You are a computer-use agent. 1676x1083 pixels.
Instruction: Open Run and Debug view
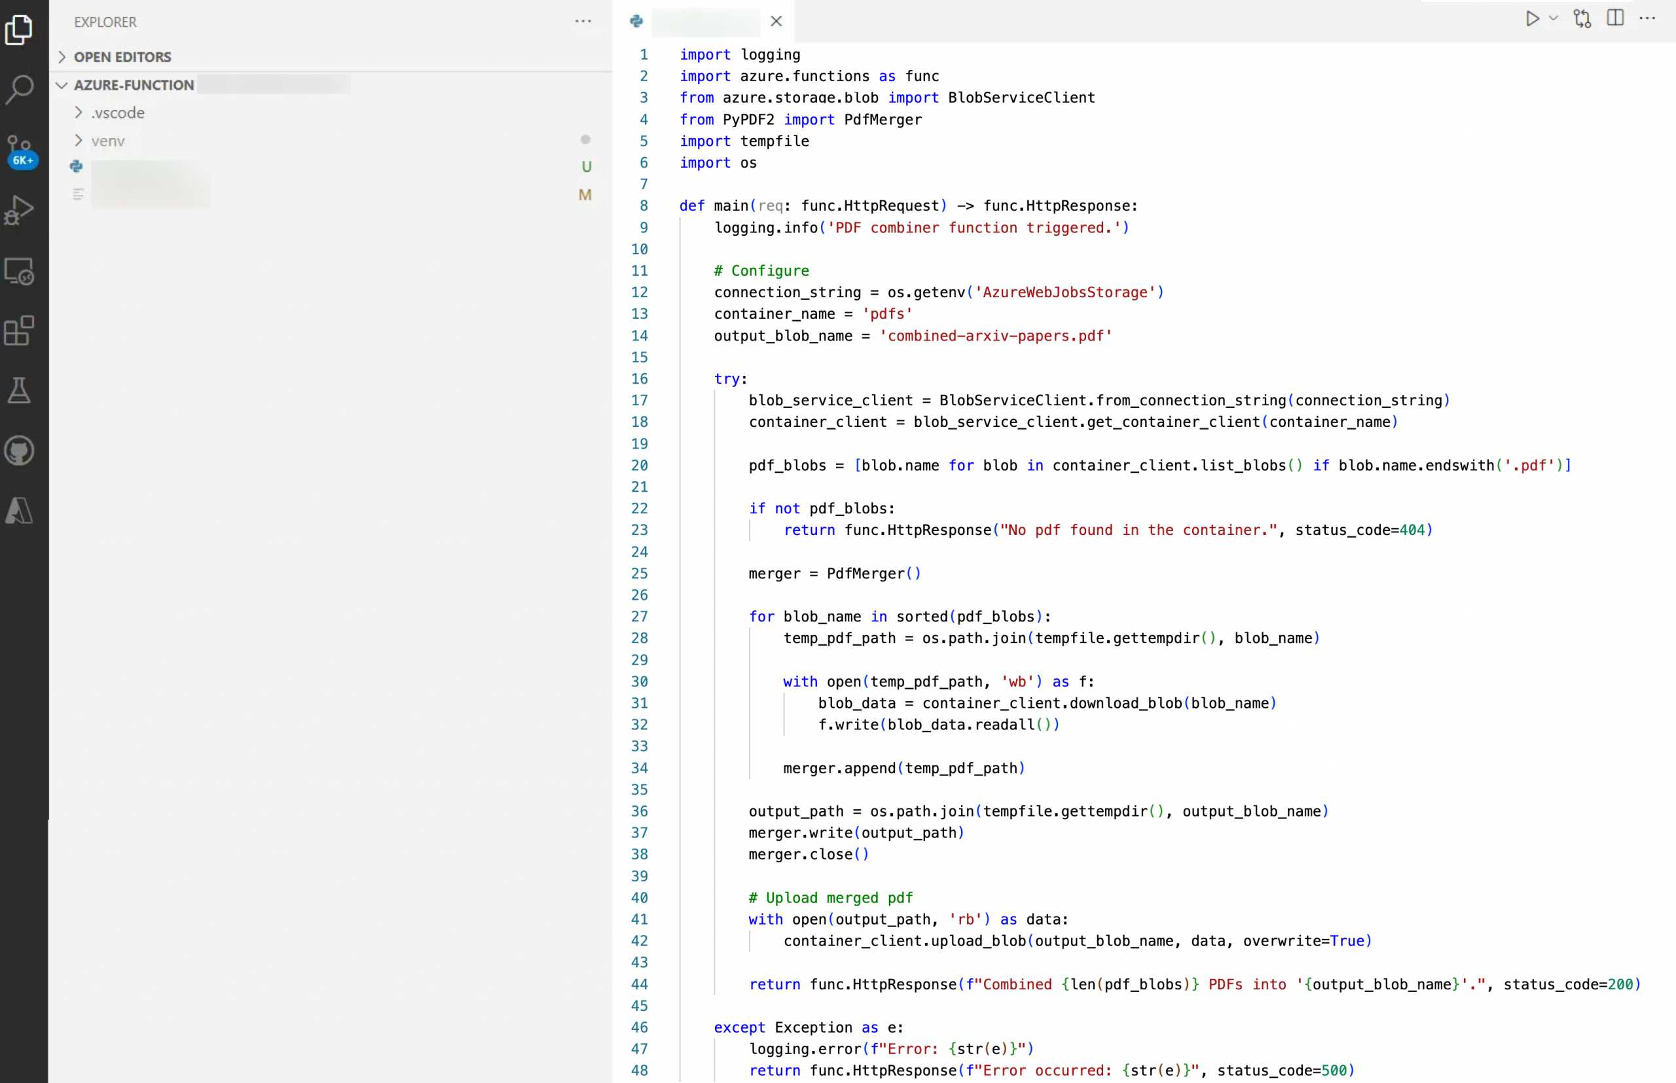[x=19, y=210]
